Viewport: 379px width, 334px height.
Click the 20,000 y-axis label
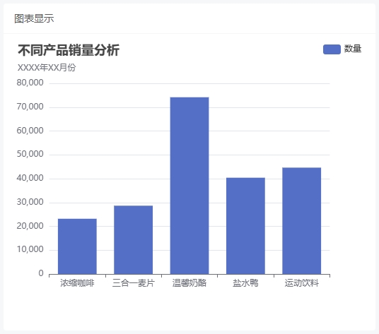(x=30, y=226)
